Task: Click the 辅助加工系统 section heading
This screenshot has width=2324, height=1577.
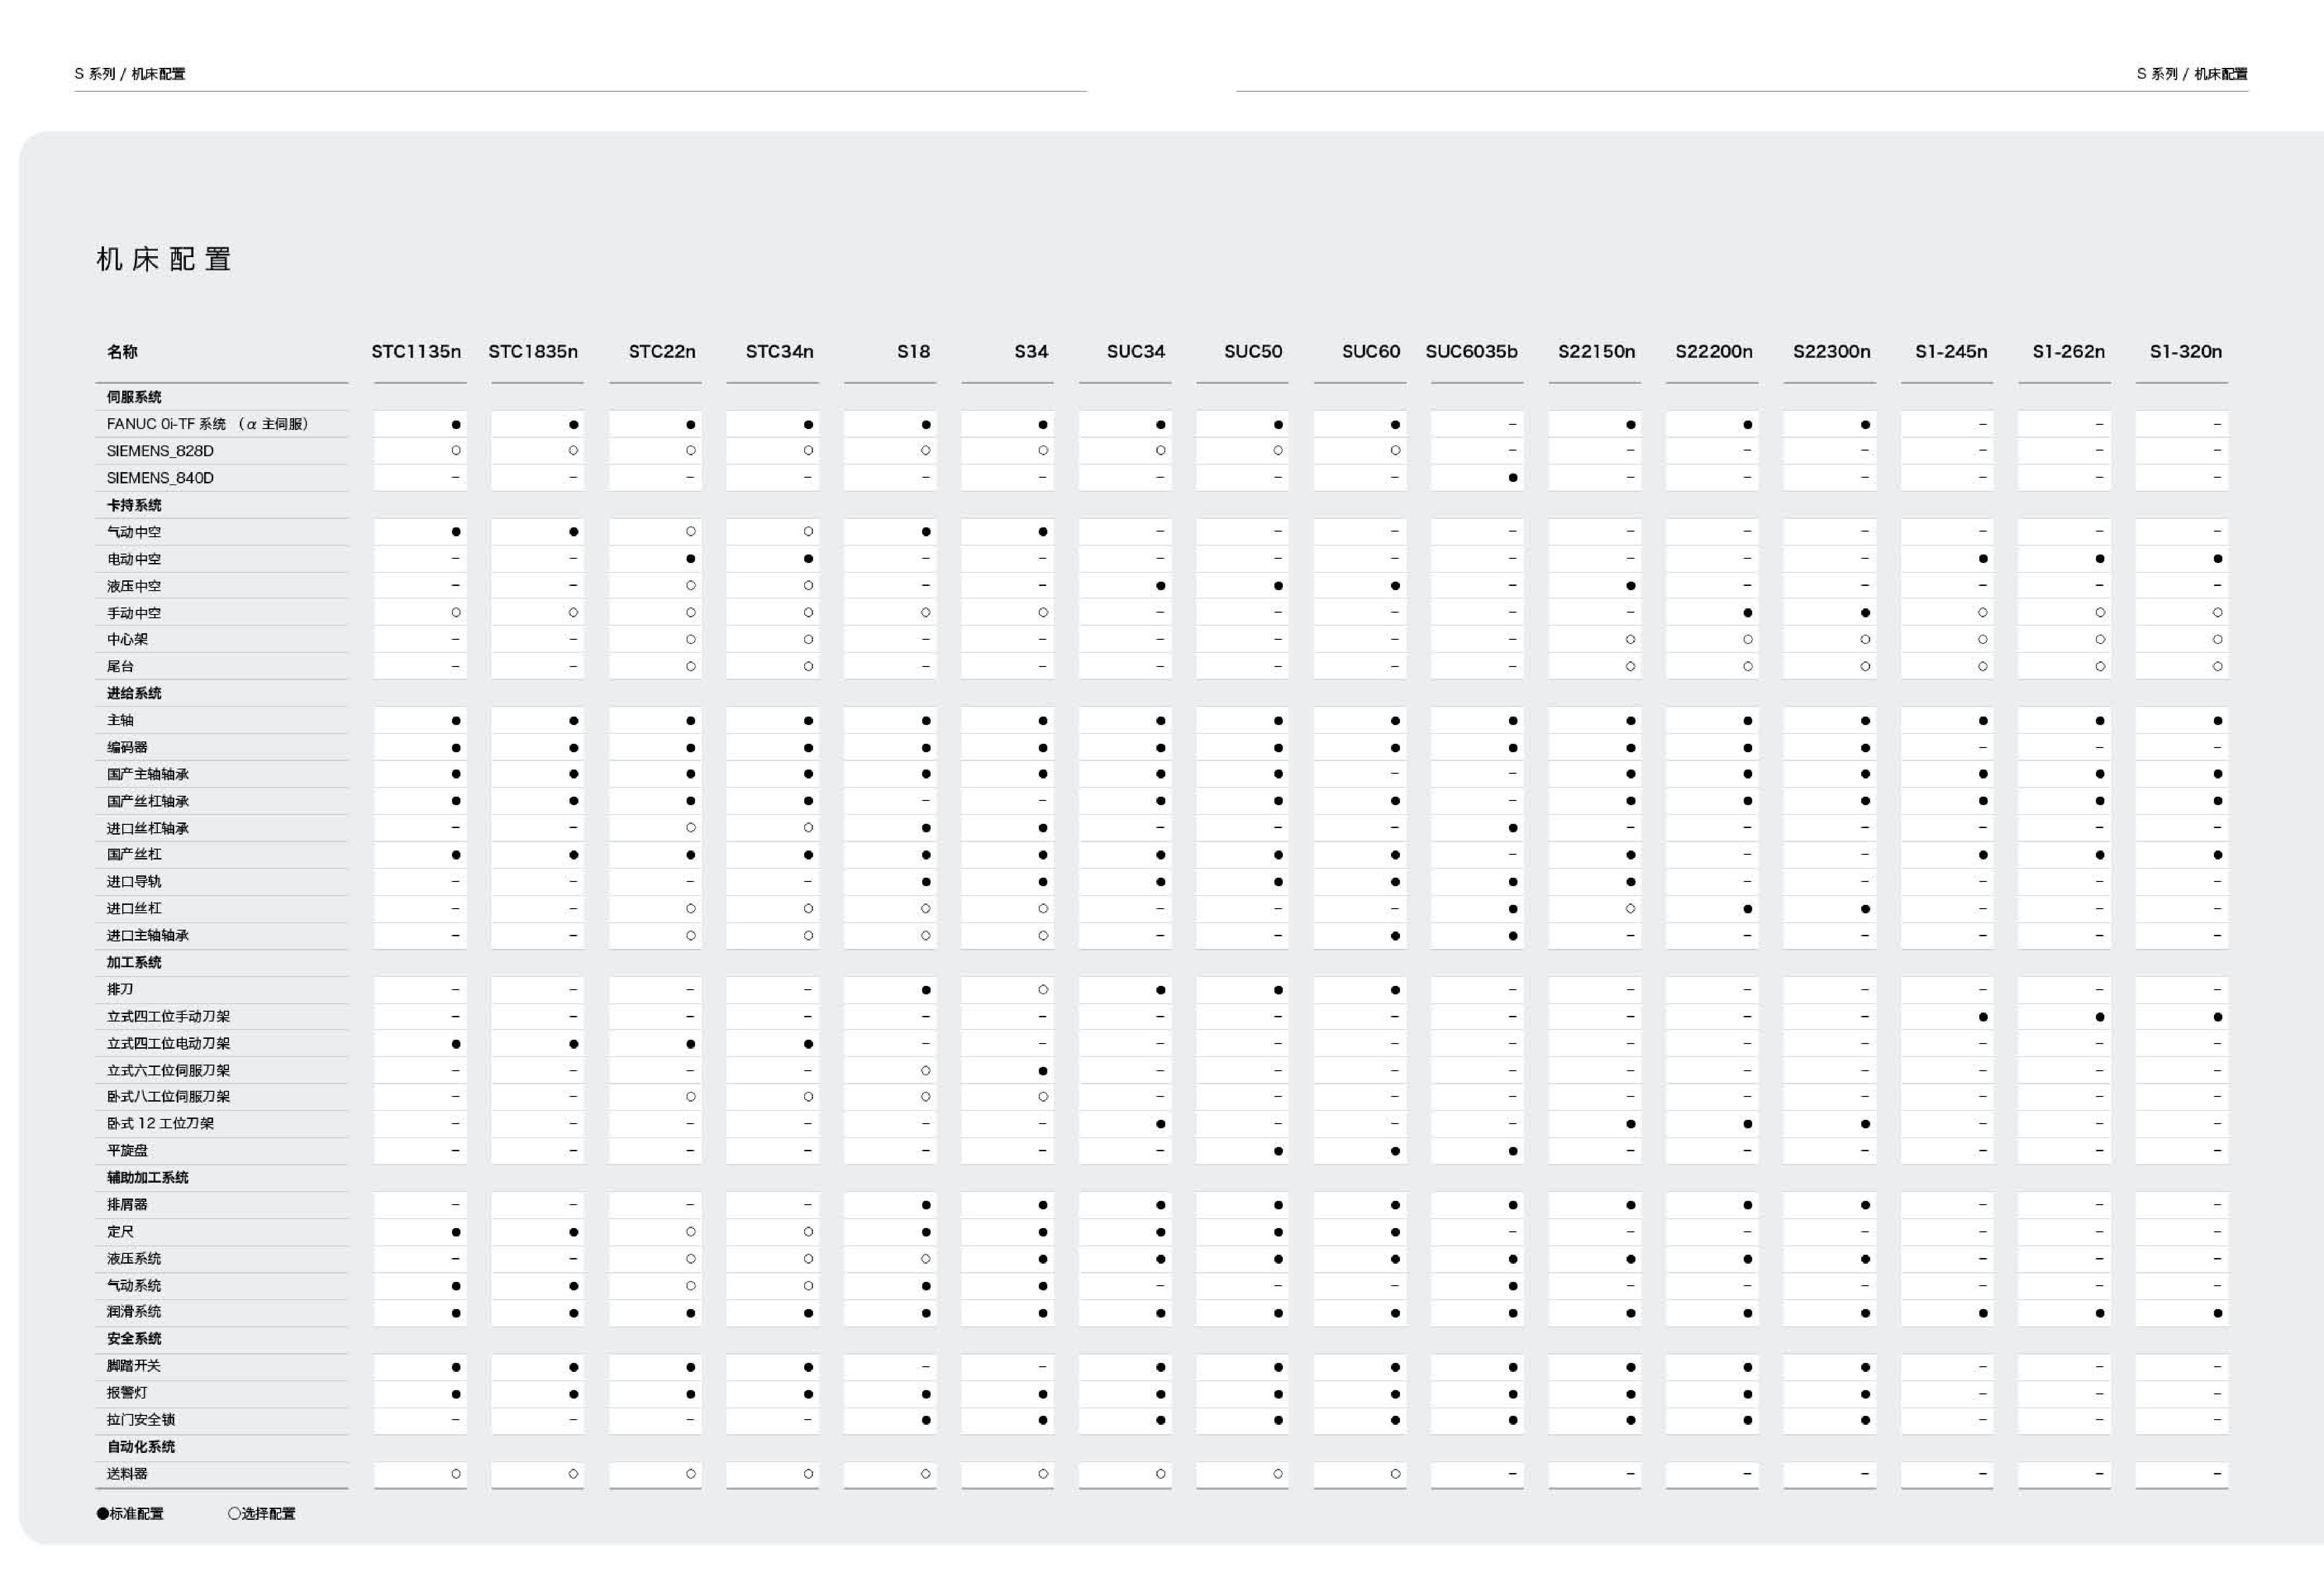Action: point(147,1177)
